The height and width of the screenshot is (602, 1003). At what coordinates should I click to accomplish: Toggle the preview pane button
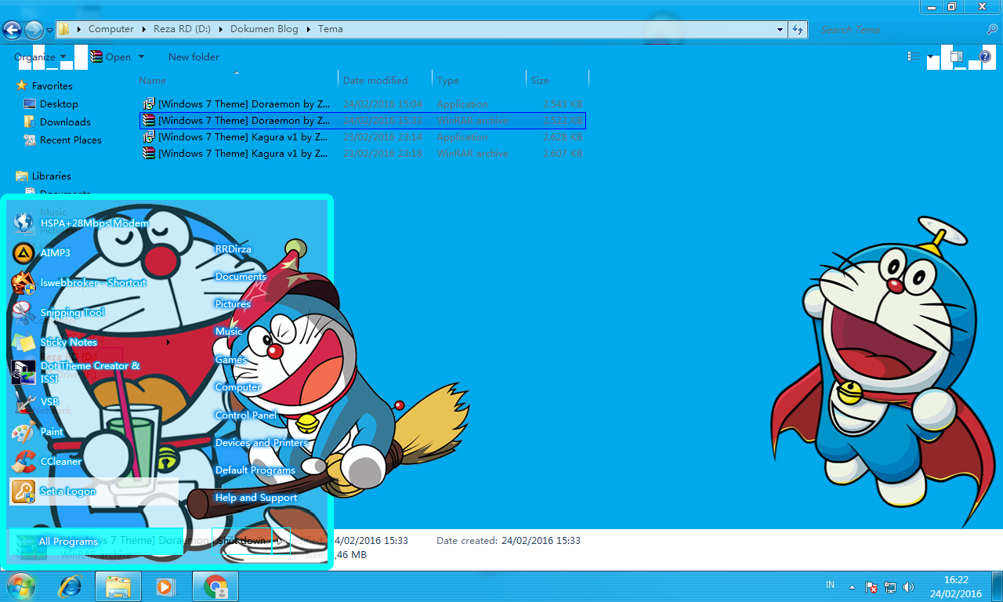957,56
